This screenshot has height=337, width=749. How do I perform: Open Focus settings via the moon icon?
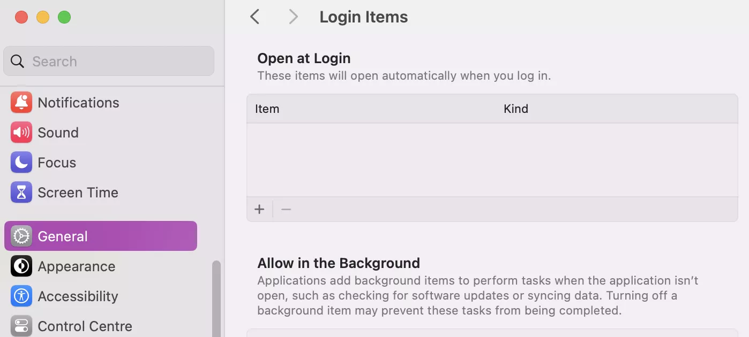21,162
